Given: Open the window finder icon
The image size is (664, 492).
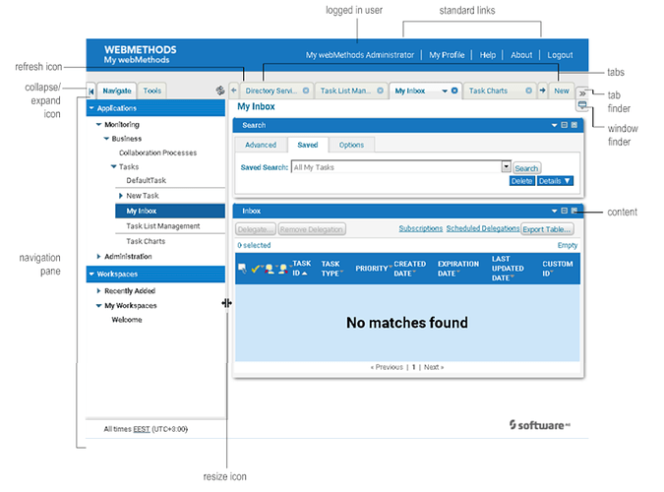Looking at the screenshot, I should pyautogui.click(x=582, y=104).
